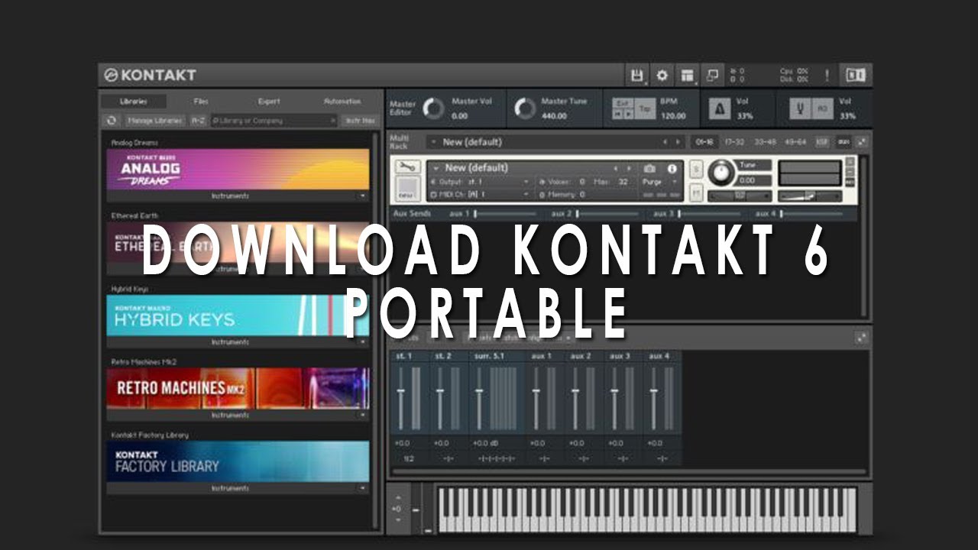978x550 pixels.
Task: Open the Purge dropdown menu
Action: 659,182
